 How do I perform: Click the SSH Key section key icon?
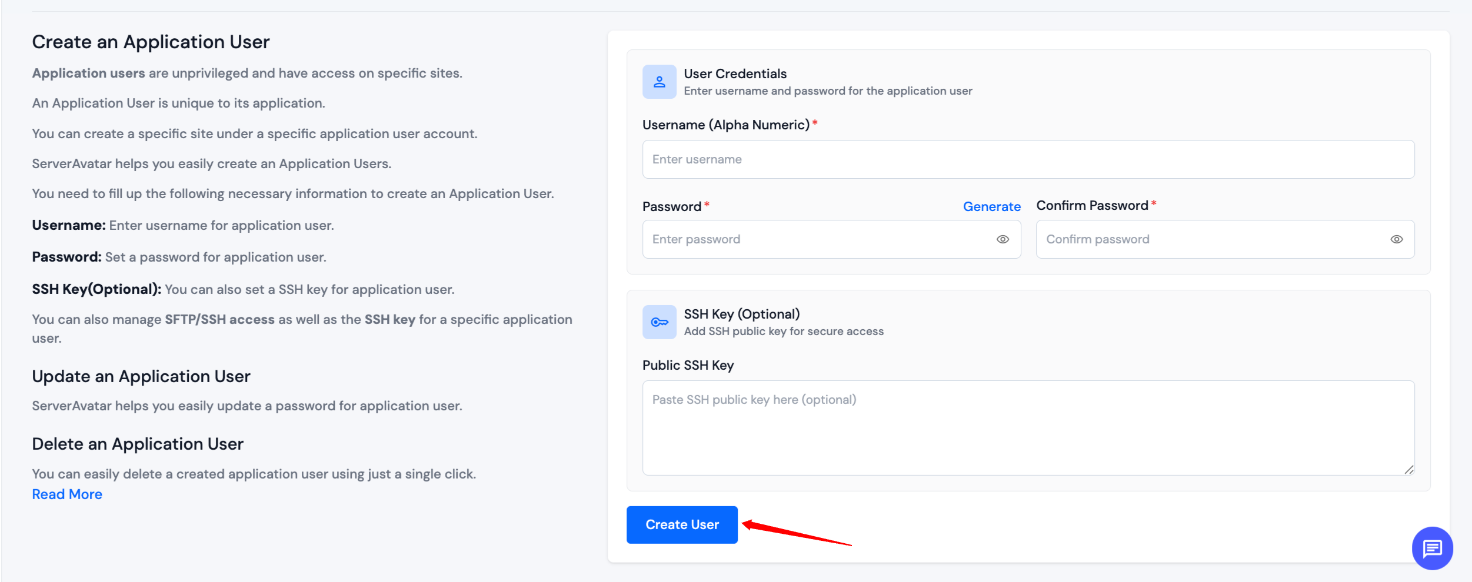pos(659,322)
